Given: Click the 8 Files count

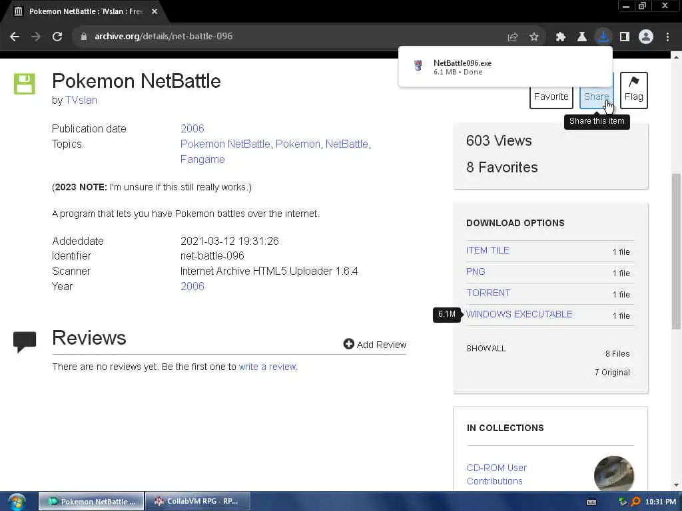Looking at the screenshot, I should [x=617, y=354].
